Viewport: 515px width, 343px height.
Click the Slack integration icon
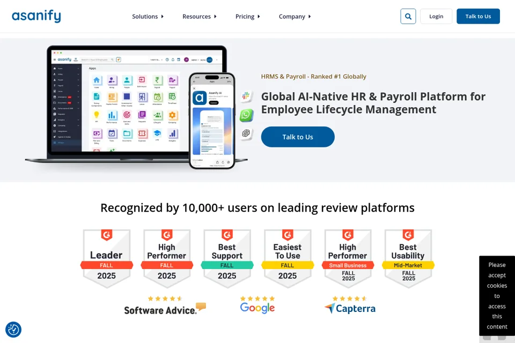pyautogui.click(x=246, y=96)
